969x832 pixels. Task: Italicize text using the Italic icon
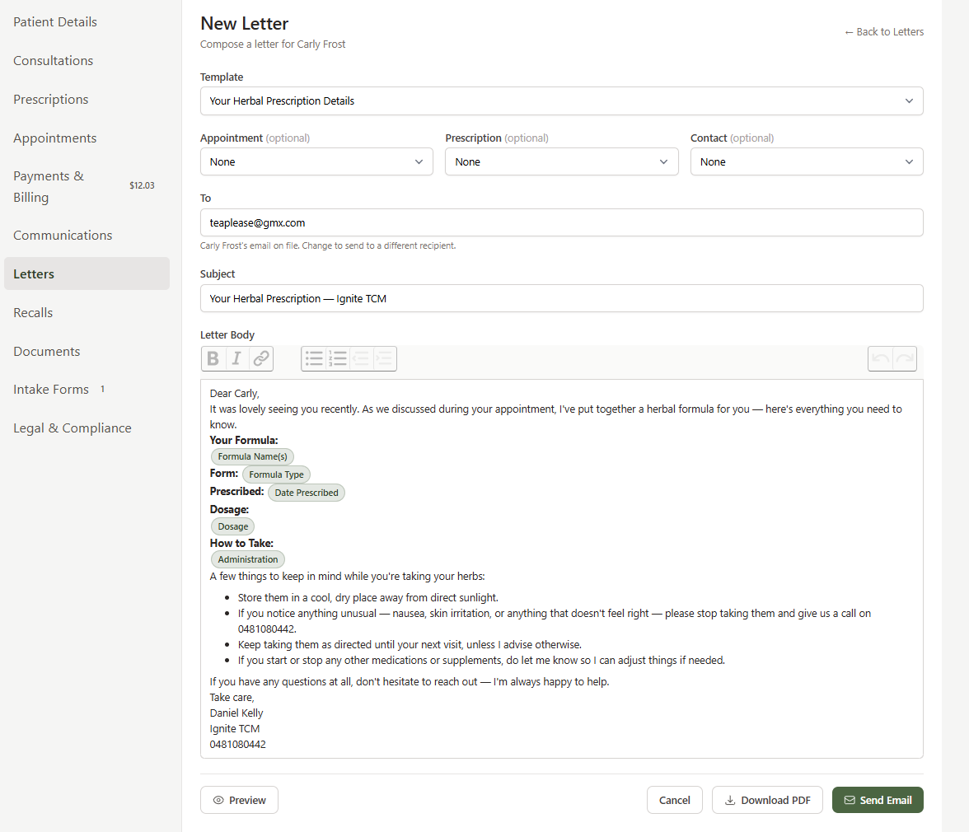point(236,358)
